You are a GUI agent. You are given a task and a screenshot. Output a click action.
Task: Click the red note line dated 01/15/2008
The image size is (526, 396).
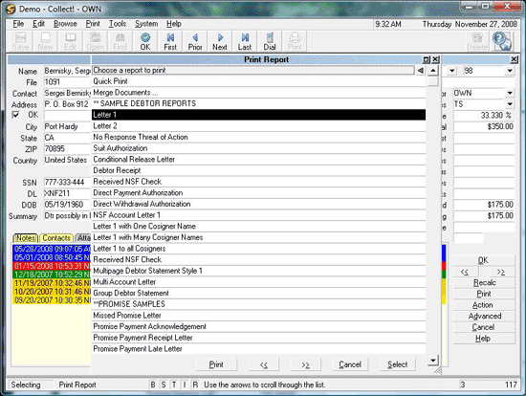tap(52, 266)
